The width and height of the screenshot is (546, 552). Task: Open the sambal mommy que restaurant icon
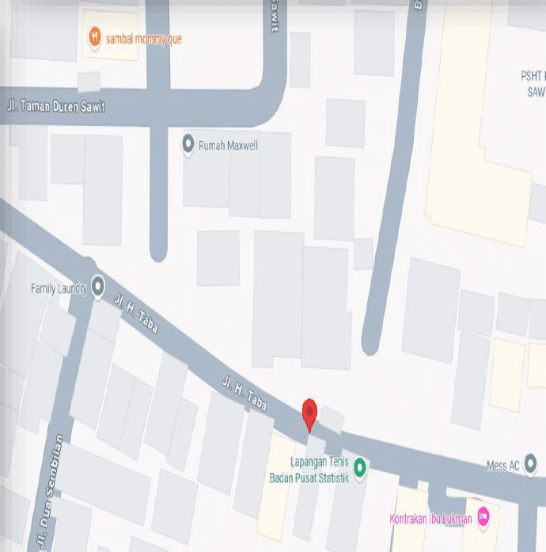(95, 37)
